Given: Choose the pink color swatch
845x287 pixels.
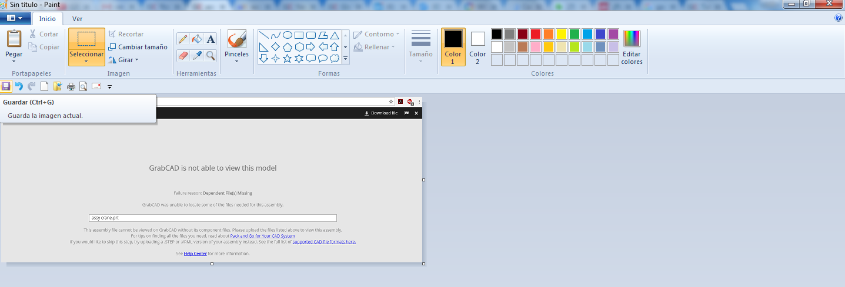Looking at the screenshot, I should (x=536, y=47).
